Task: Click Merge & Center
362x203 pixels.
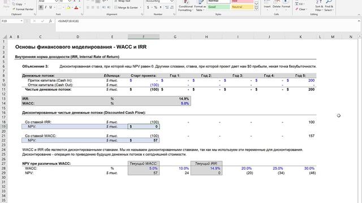Action: pyautogui.click(x=126, y=7)
